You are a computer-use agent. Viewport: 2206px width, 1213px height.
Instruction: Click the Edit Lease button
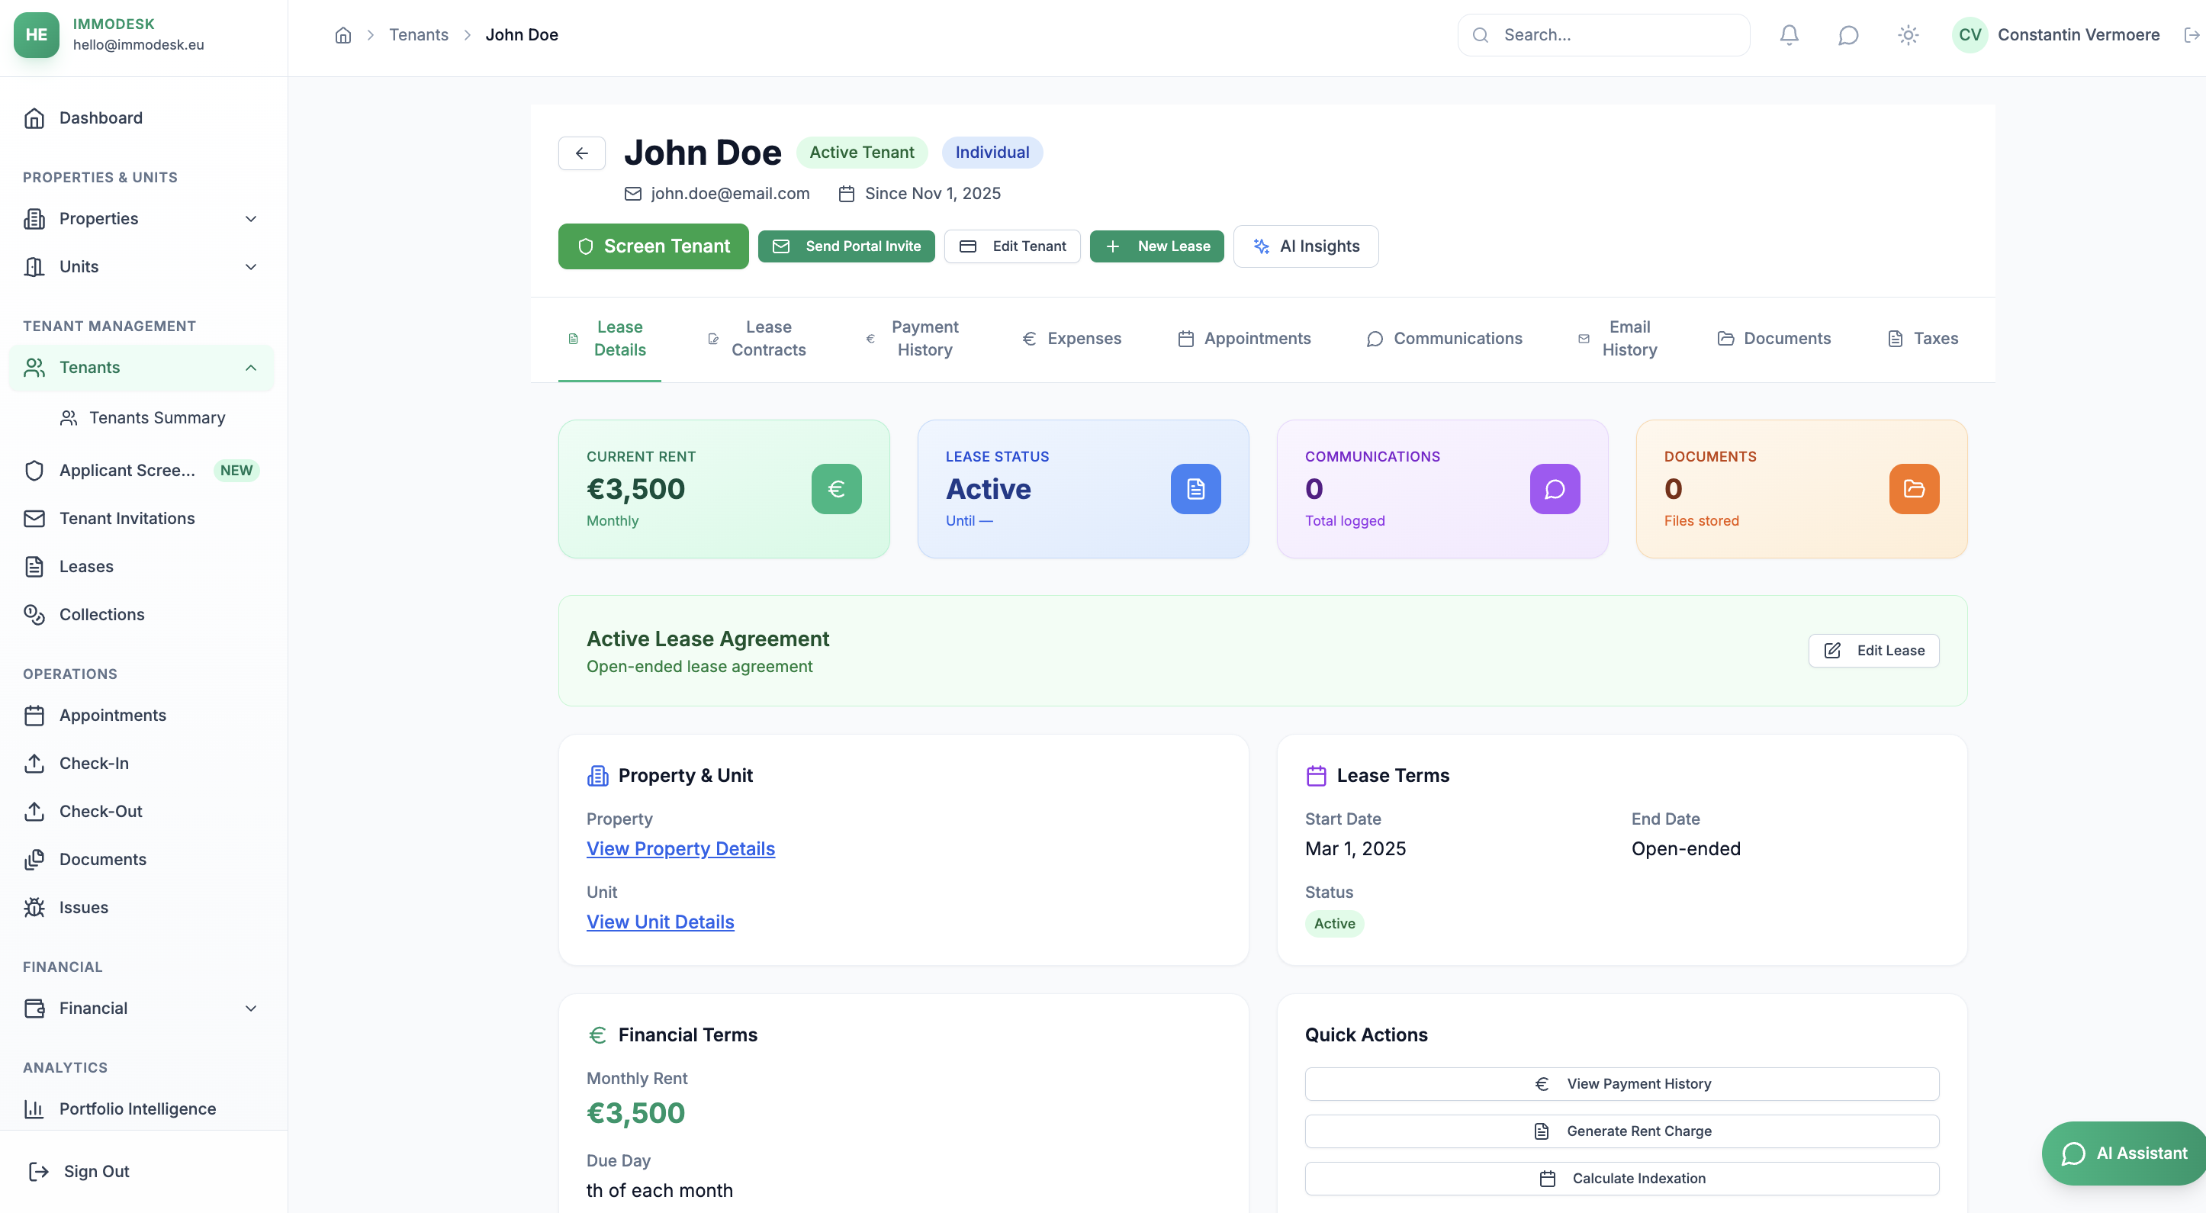(1873, 650)
